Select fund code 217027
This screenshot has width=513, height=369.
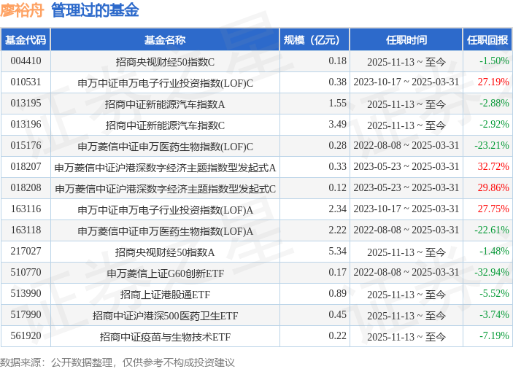coord(26,251)
